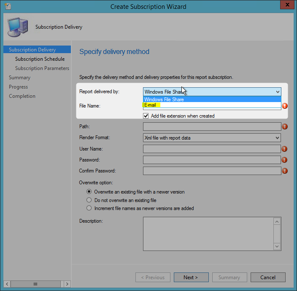The width and height of the screenshot is (297, 291).
Task: Click the Next button
Action: point(191,278)
